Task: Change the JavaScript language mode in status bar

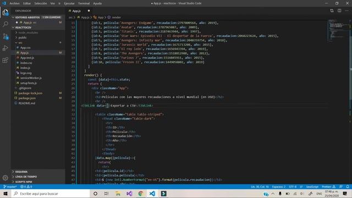Action: [312, 187]
